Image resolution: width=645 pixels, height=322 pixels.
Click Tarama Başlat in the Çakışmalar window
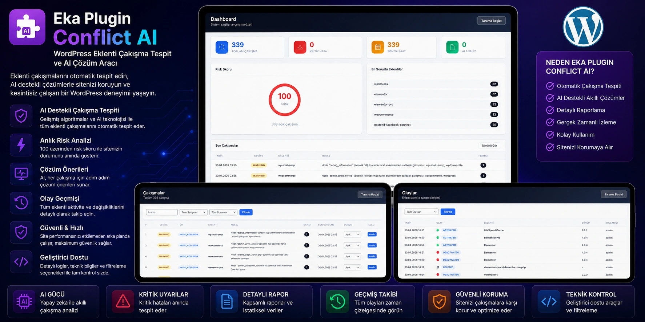370,195
